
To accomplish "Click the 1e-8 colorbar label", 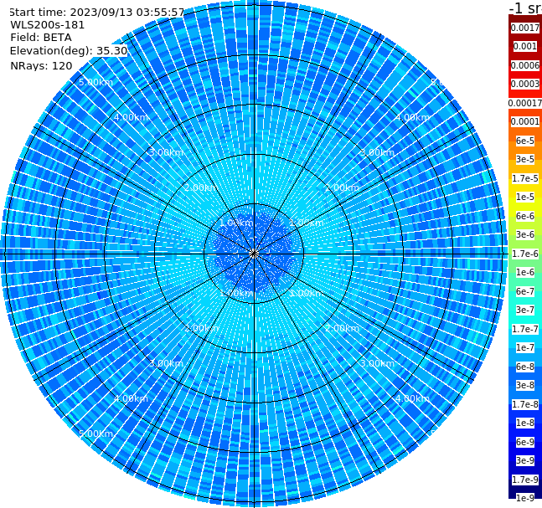I will coord(525,423).
